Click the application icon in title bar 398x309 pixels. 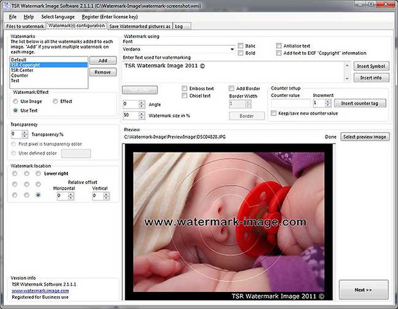(6, 5)
